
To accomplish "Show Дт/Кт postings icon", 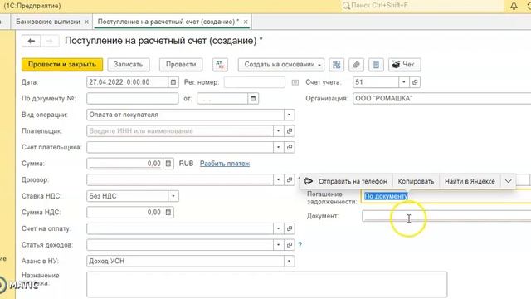I will (x=220, y=65).
